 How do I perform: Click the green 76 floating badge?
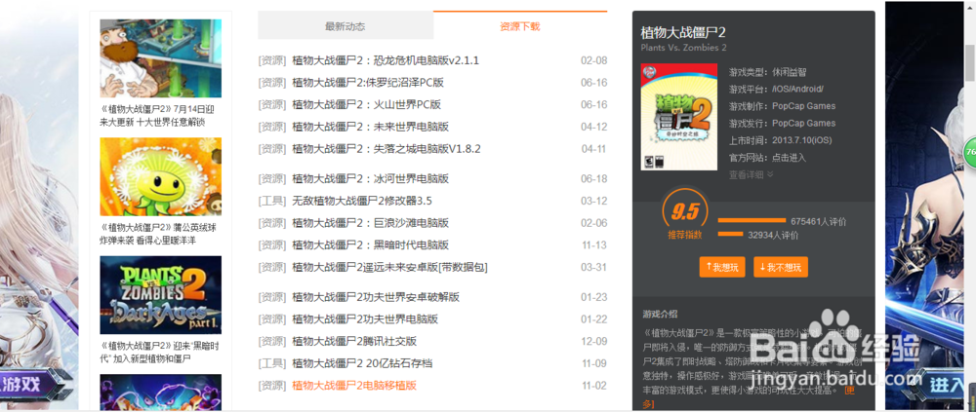click(969, 151)
